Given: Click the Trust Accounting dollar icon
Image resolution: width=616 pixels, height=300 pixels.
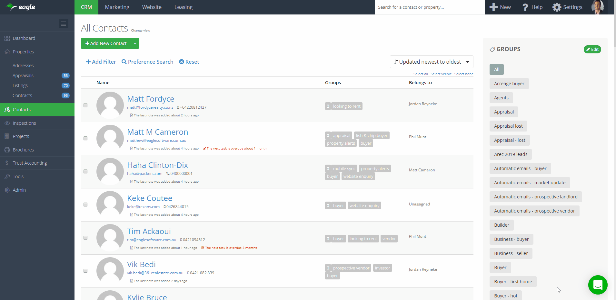Looking at the screenshot, I should click(7, 163).
